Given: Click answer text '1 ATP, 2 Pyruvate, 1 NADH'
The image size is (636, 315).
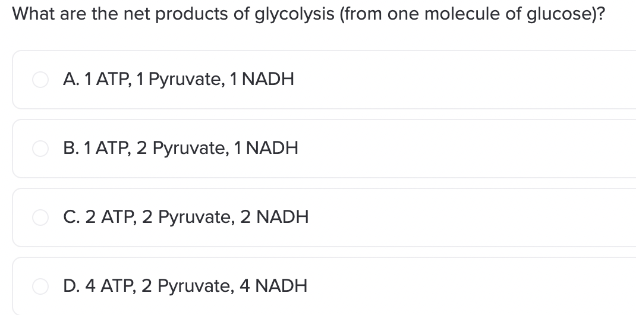Looking at the screenshot, I should coord(191,148).
